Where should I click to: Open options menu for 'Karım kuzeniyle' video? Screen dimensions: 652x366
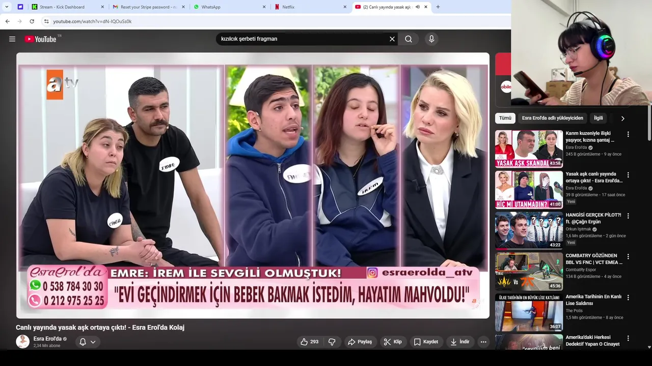click(628, 134)
